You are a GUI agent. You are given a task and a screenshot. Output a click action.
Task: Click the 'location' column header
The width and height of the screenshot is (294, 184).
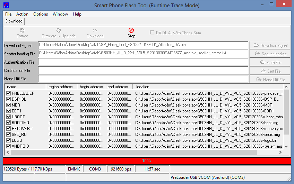pyautogui.click(x=208, y=87)
